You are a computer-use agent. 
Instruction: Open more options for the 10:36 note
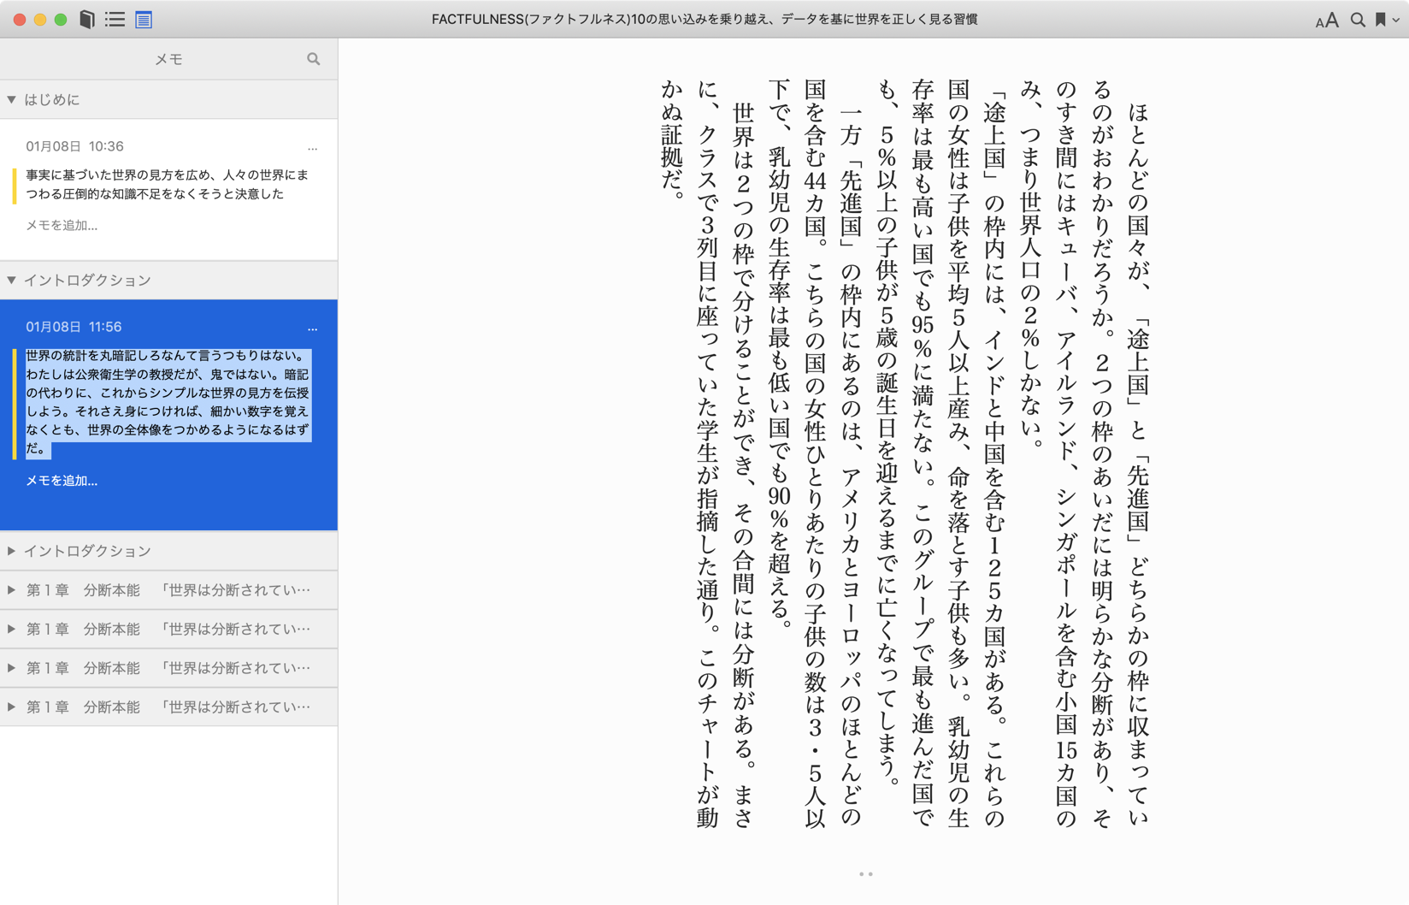coord(312,147)
